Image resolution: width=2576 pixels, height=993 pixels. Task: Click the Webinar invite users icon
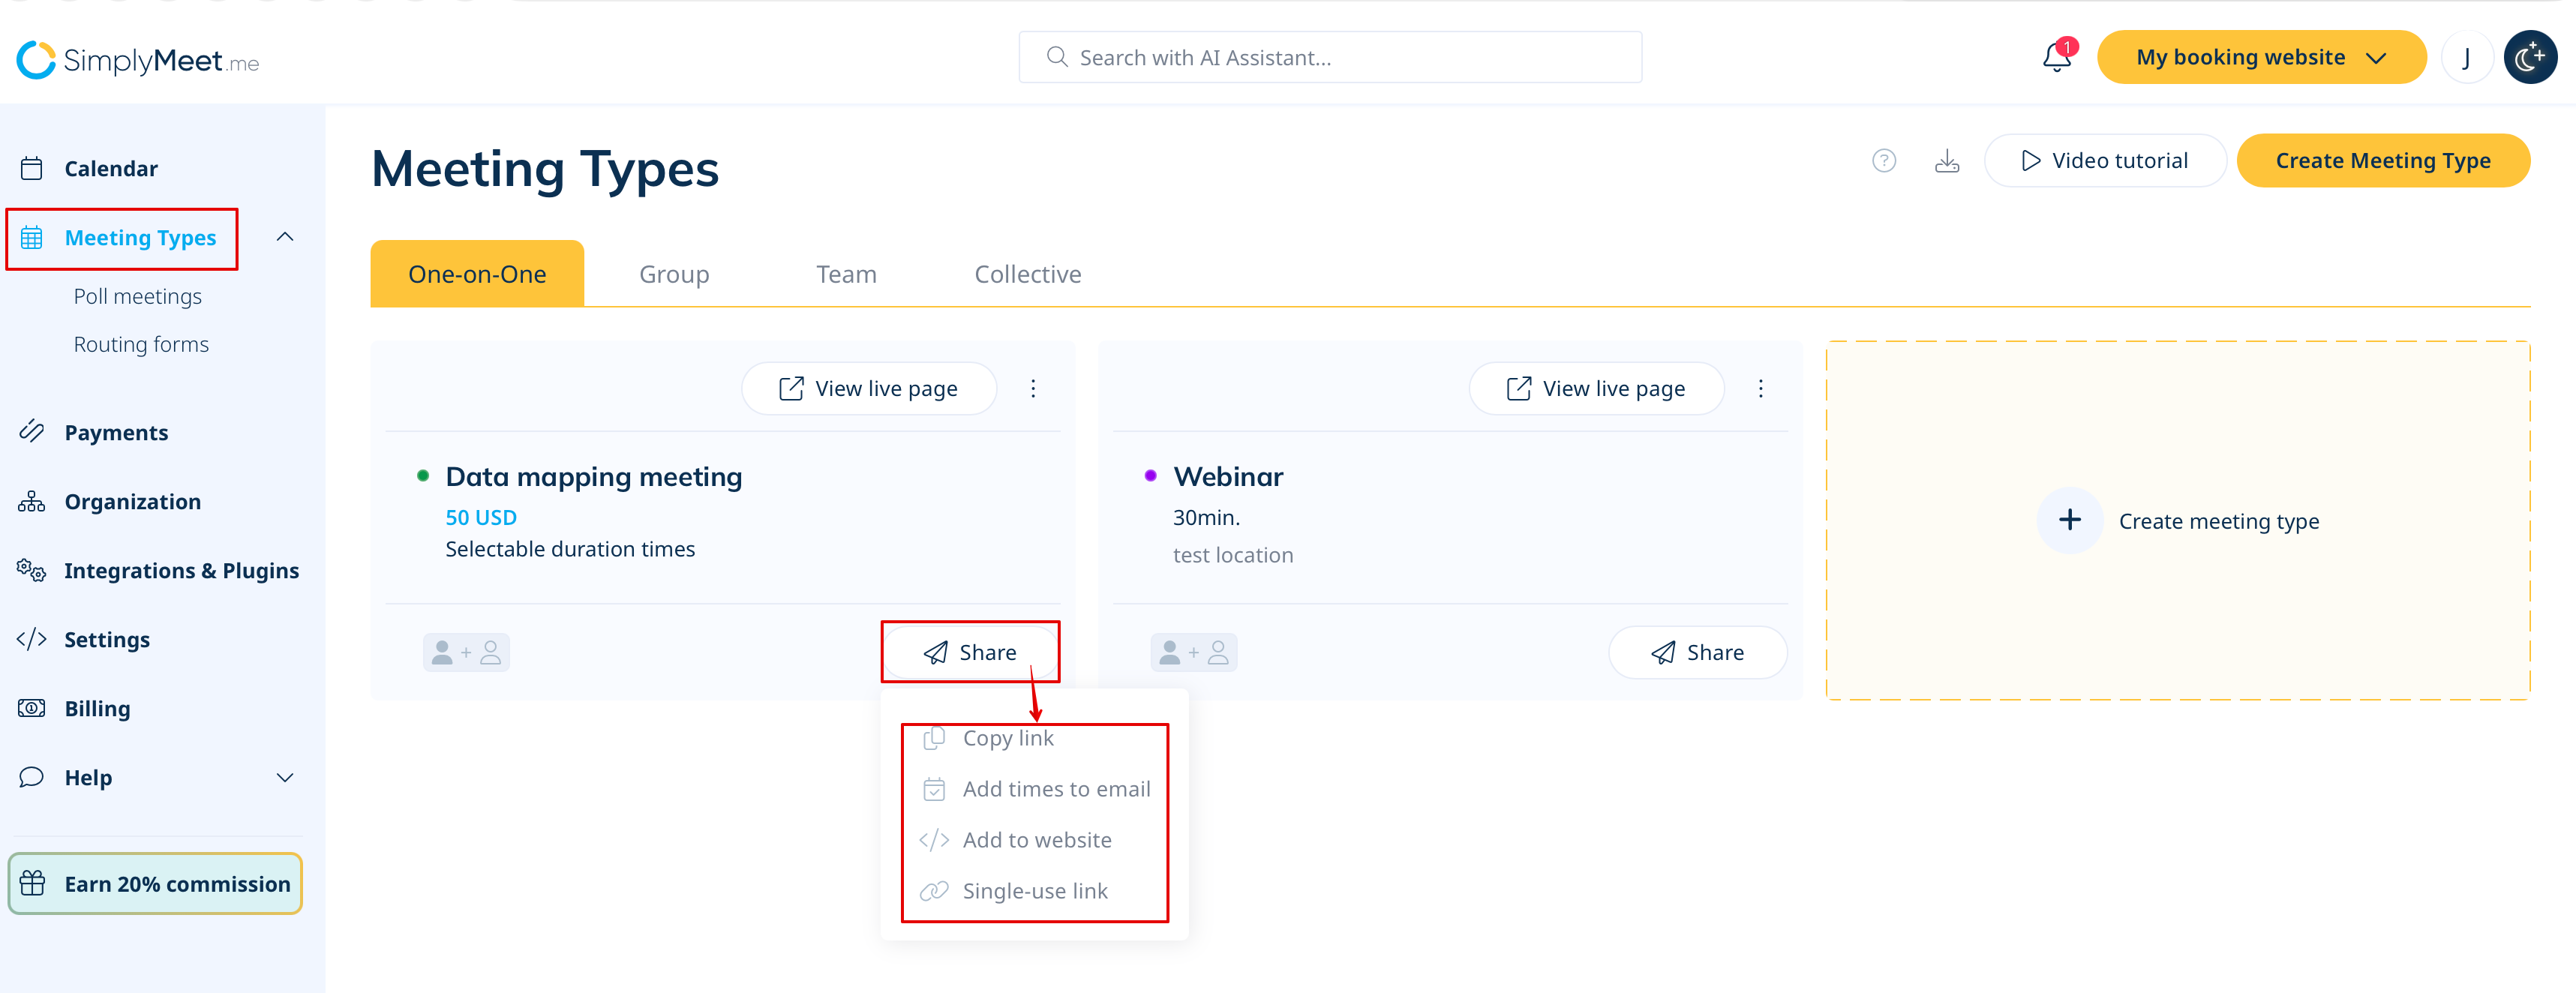coord(1193,653)
